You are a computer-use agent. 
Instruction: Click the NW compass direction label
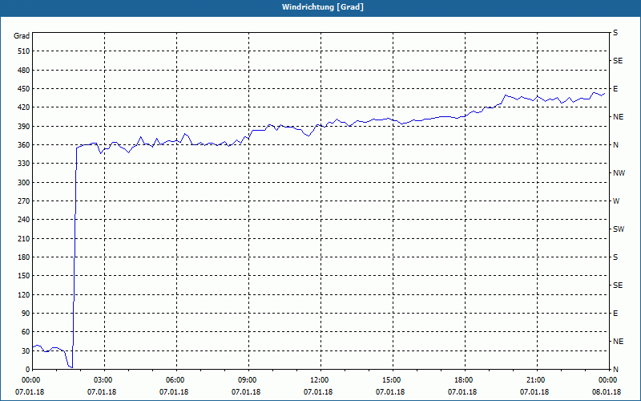[x=619, y=173]
